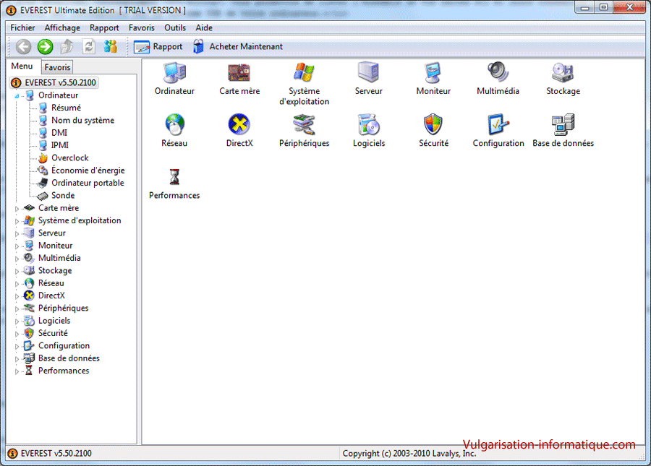
Task: Open the Carte mère icon in main pane
Action: (239, 72)
